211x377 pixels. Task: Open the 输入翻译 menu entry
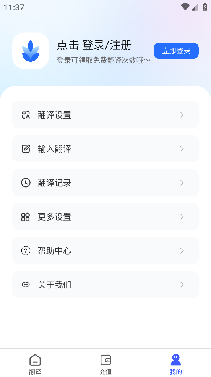point(105,148)
